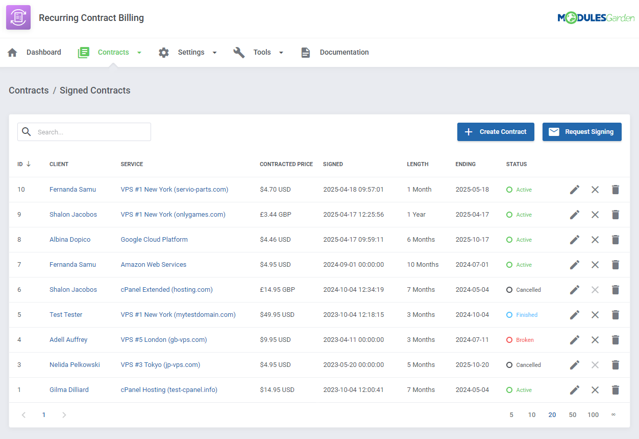The image size is (639, 439).
Task: Click the Recurring Contract Billing module logo icon
Action: point(18,17)
